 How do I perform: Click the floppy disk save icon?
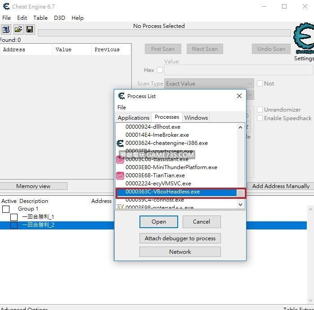pos(30,30)
